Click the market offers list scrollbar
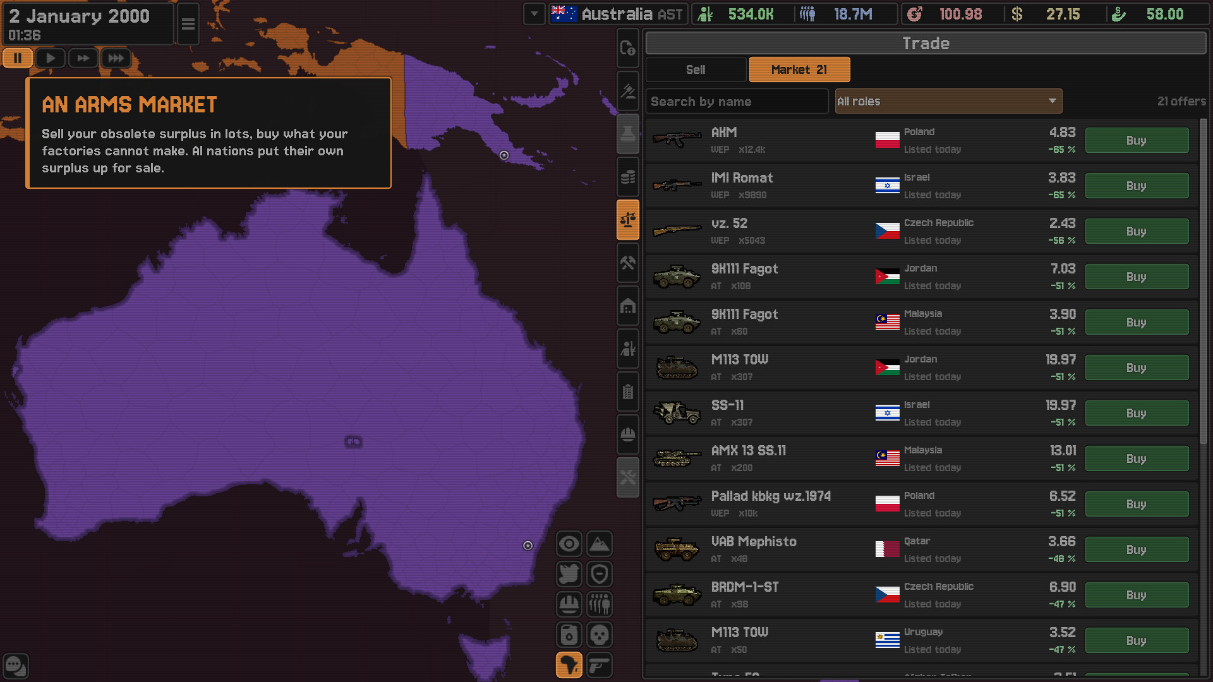1213x682 pixels. (1203, 281)
